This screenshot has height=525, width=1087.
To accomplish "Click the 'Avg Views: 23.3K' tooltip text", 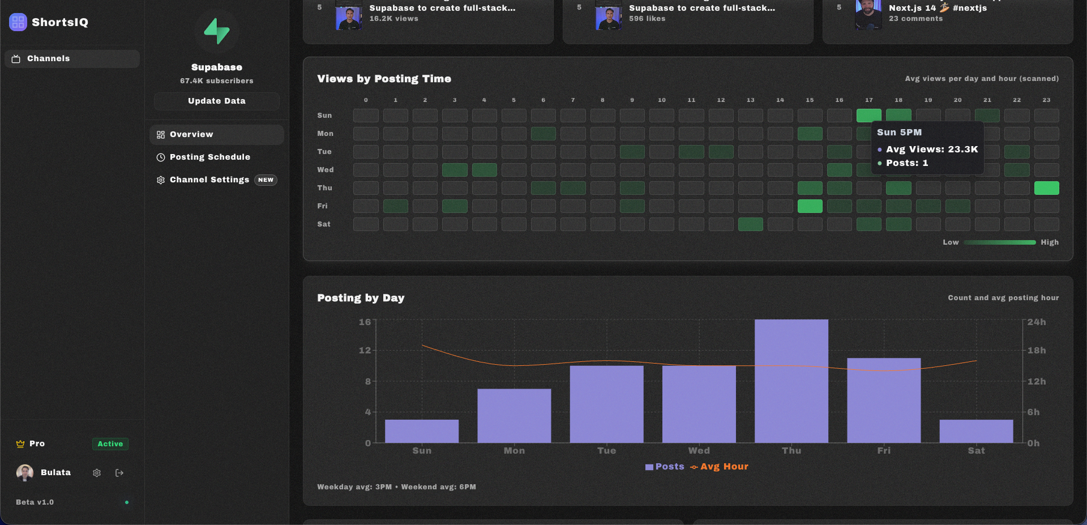I will pos(932,150).
